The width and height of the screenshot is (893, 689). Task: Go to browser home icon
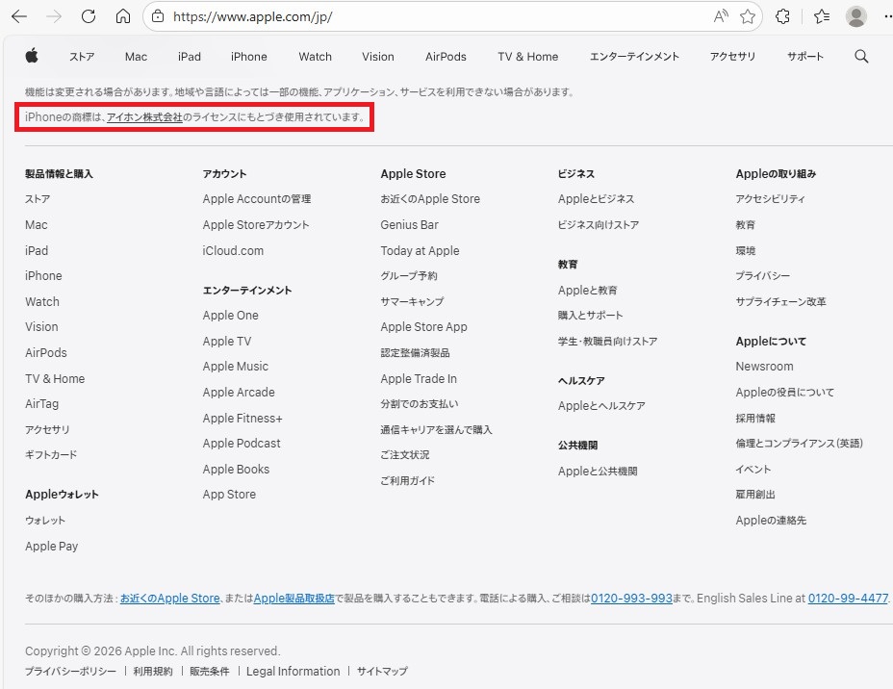pyautogui.click(x=122, y=16)
